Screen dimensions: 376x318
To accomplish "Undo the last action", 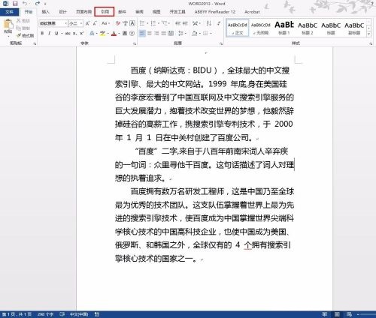I will 25,4.
